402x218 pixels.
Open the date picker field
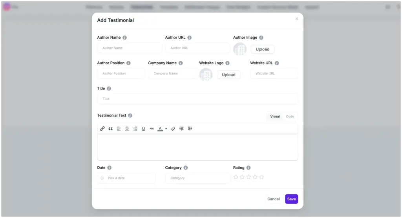point(126,178)
